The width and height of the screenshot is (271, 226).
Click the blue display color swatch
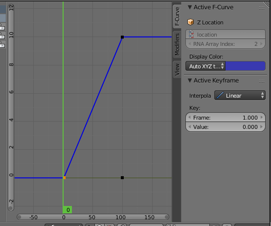(x=245, y=66)
